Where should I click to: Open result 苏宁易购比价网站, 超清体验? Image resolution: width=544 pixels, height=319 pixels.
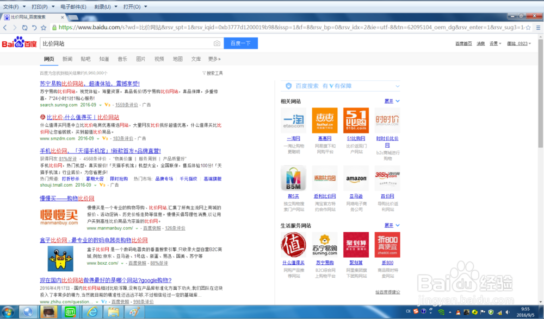pos(90,84)
